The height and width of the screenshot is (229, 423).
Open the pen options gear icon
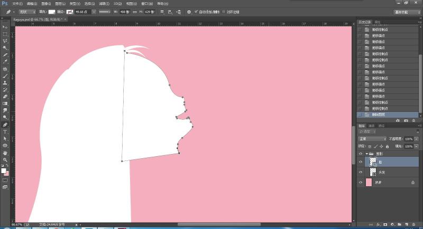click(189, 12)
